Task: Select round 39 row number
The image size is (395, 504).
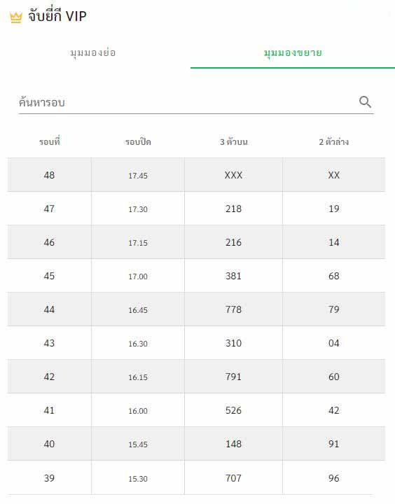Action: (49, 478)
